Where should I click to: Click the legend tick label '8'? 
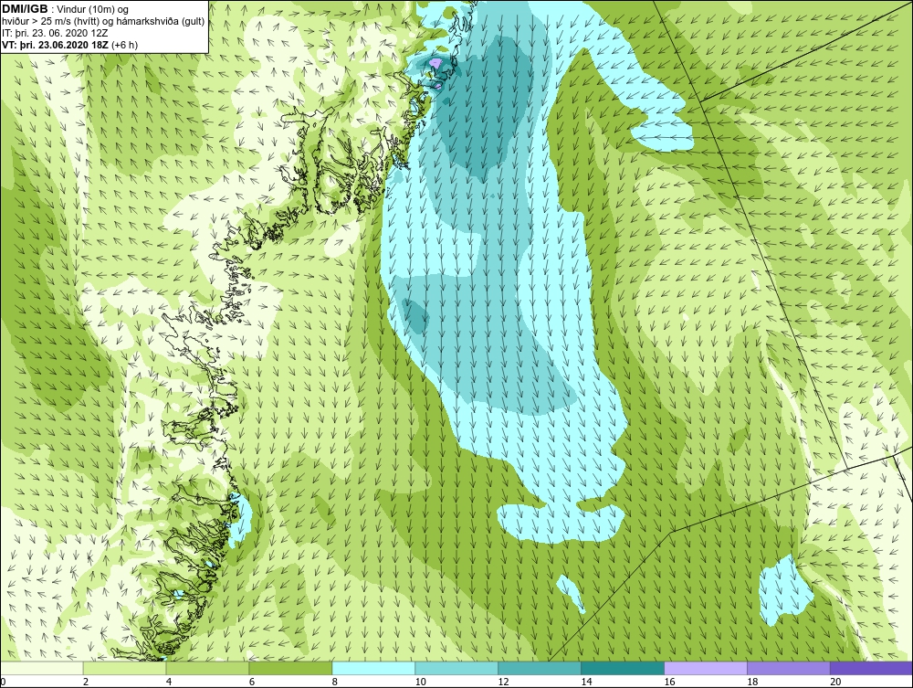click(x=335, y=682)
